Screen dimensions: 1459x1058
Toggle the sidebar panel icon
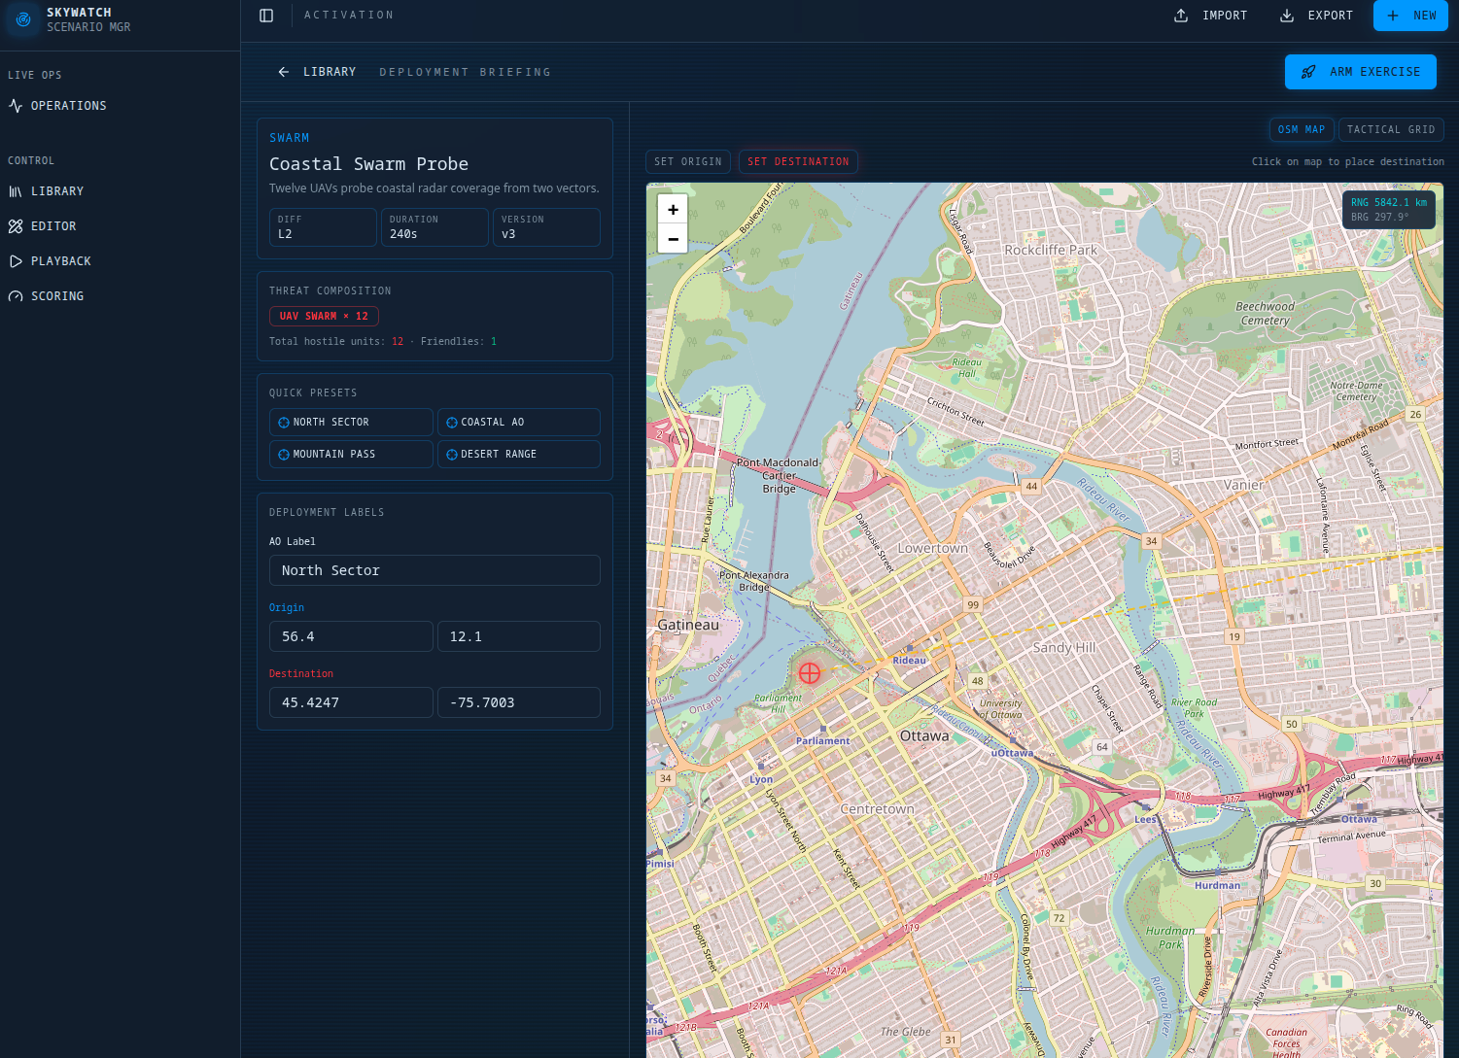pos(266,16)
